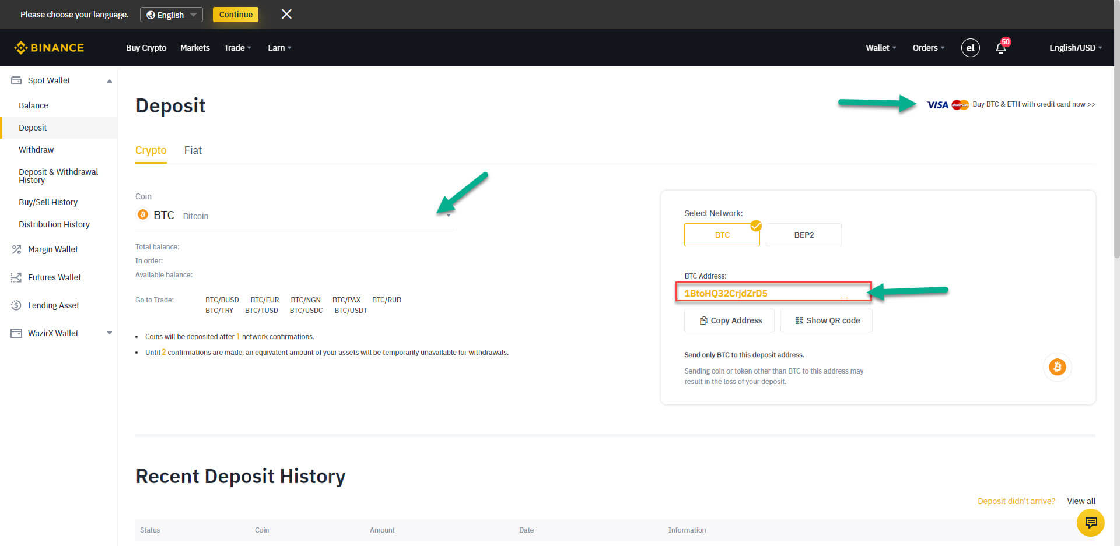
Task: Open the BTC/USDC trading pair
Action: (x=306, y=311)
